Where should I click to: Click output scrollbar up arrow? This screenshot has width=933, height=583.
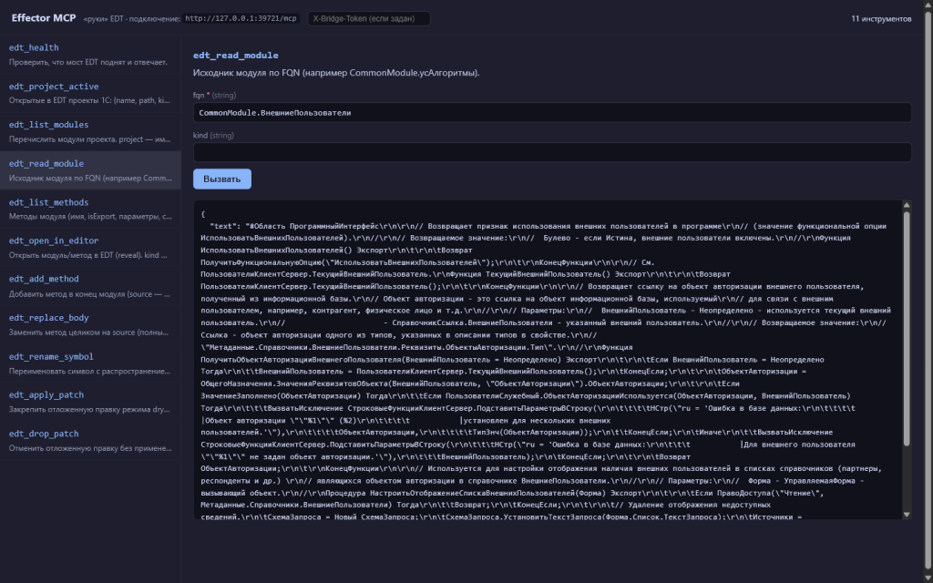[907, 205]
